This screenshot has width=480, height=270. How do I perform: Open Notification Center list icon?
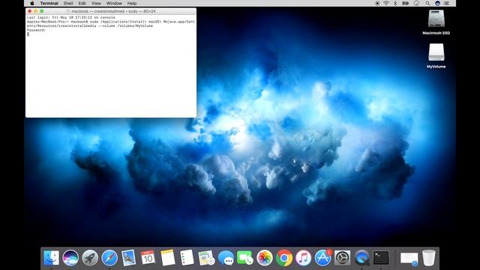coord(447,3)
